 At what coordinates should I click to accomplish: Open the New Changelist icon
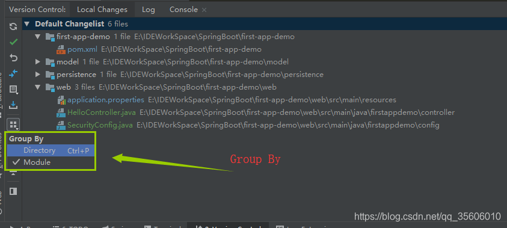coord(13,89)
